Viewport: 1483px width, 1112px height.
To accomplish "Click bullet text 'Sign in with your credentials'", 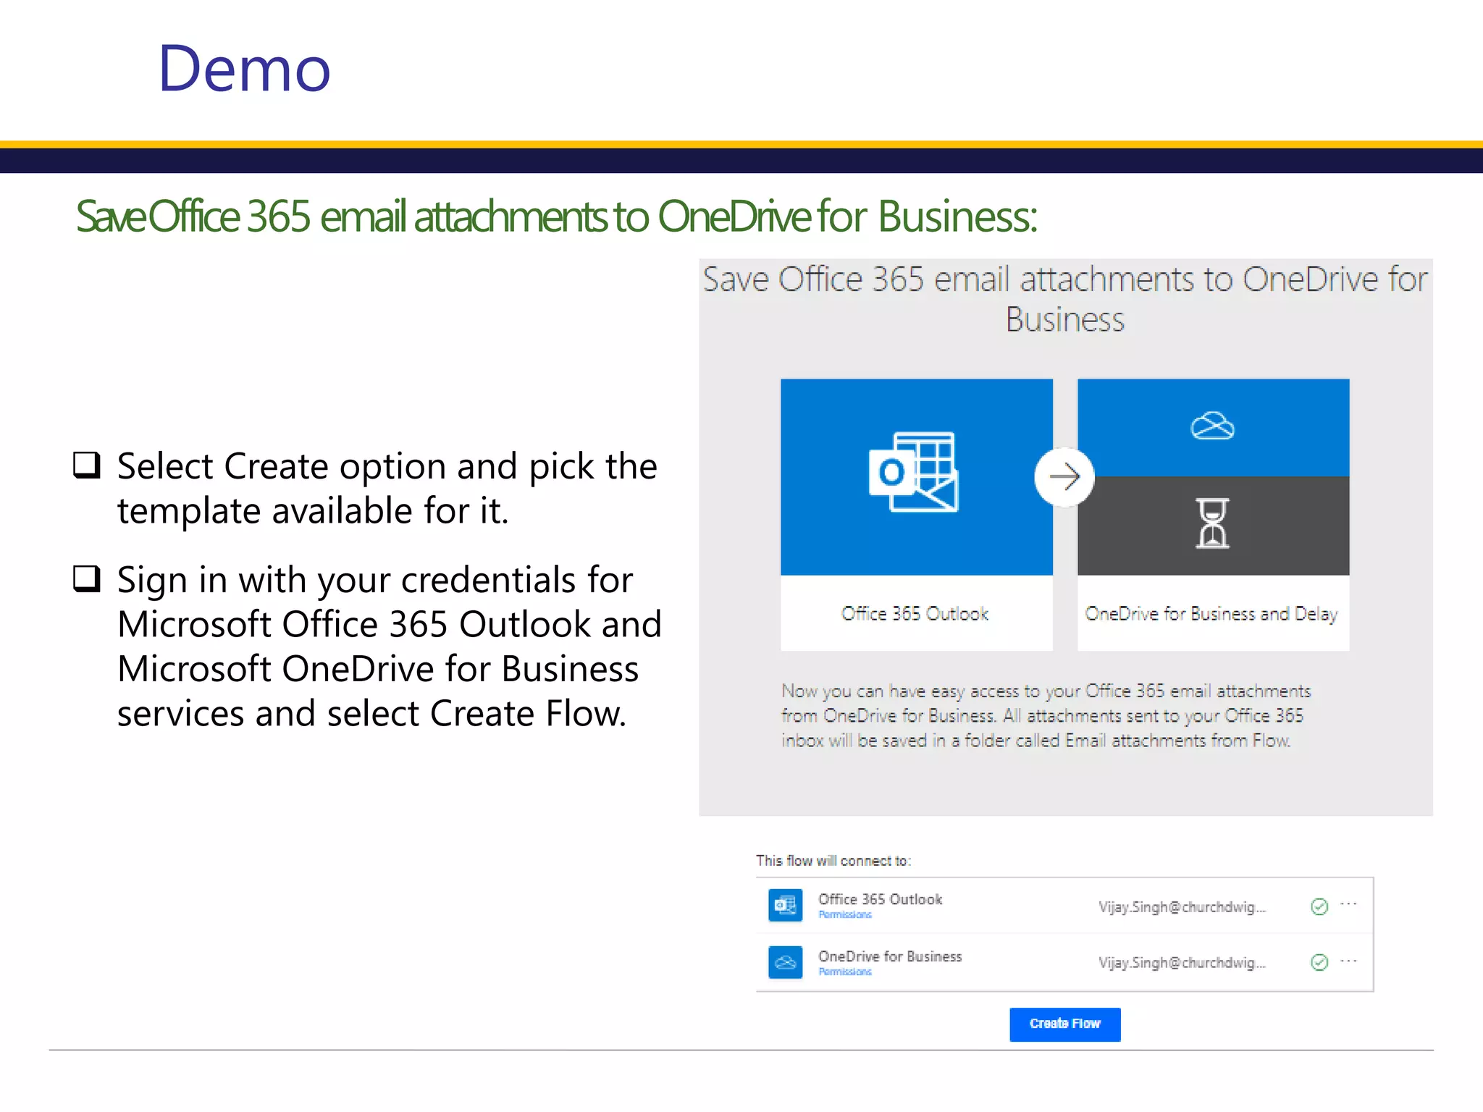I will coord(390,646).
